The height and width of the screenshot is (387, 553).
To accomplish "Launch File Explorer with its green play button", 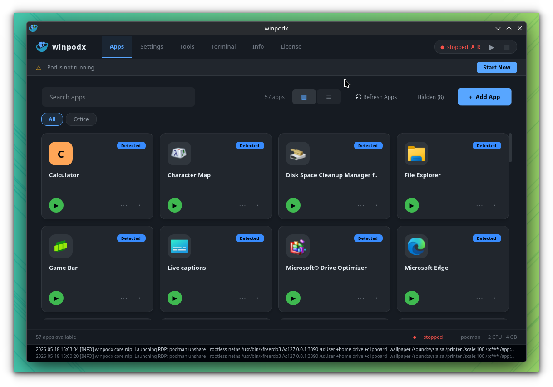I will point(412,205).
